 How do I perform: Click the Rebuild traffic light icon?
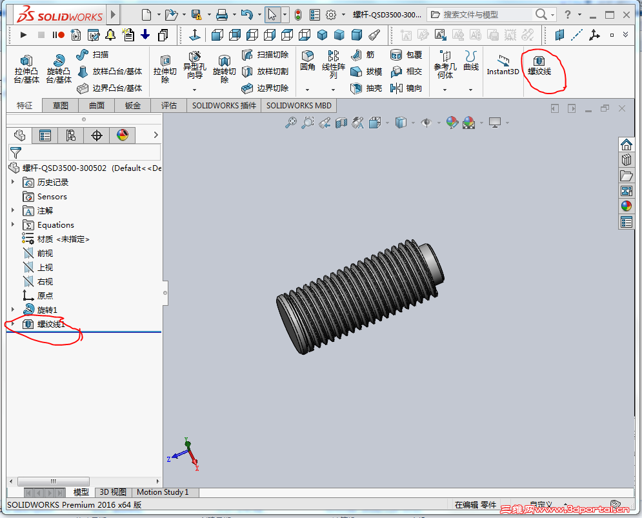point(298,15)
